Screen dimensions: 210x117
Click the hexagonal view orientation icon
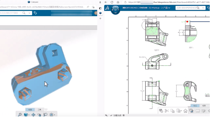(51, 115)
